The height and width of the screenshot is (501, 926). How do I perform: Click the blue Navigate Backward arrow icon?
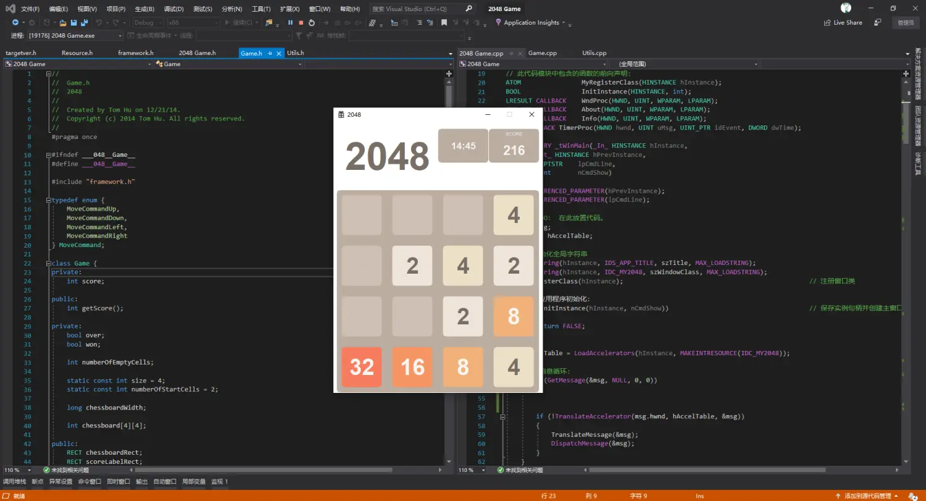click(x=15, y=23)
